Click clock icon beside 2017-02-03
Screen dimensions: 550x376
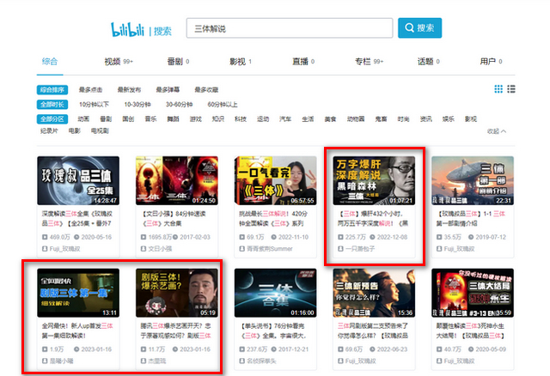tap(175, 237)
